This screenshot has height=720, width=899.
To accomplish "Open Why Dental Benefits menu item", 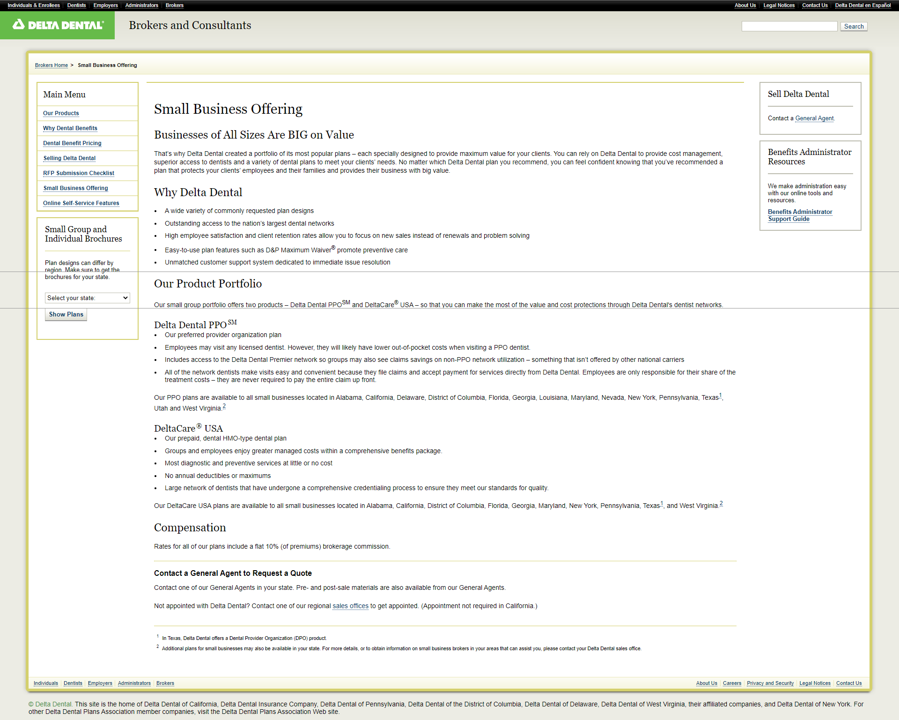I will tap(70, 128).
